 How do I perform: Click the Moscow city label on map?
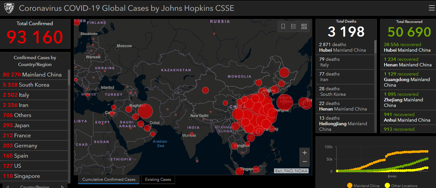124,46
